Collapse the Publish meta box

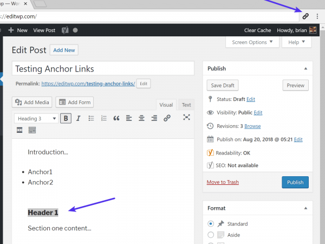tap(305, 69)
